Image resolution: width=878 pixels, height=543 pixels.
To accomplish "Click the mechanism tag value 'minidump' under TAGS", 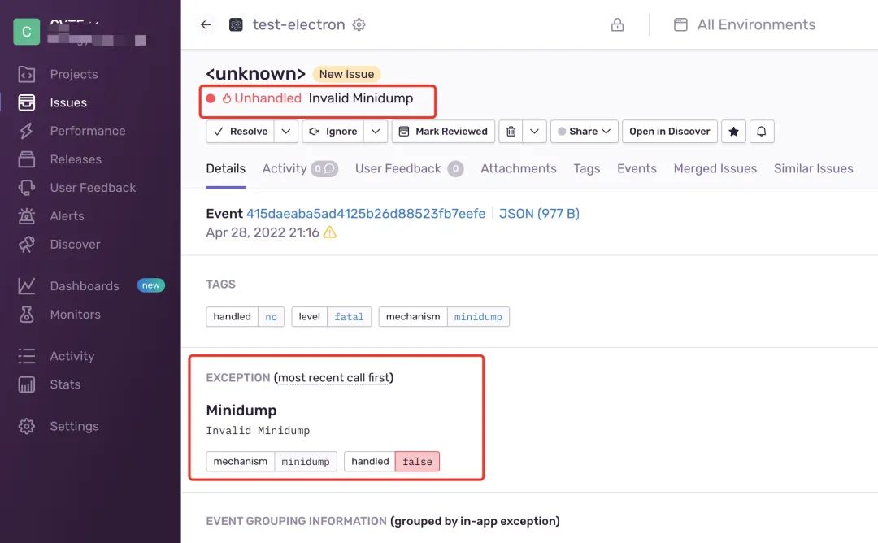I will click(478, 317).
